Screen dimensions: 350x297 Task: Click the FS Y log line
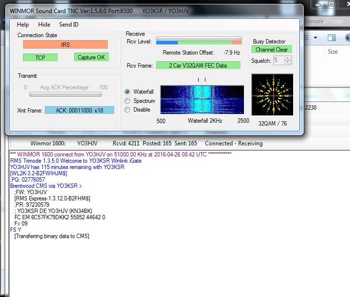(15, 230)
